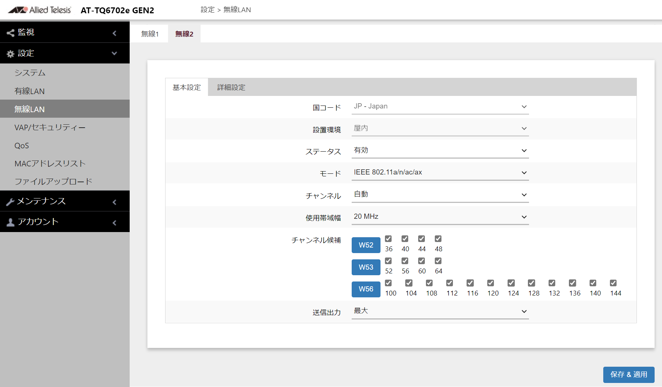Viewport: 662px width, 387px height.
Task: Uncheck channel 116 checkbox
Action: pos(470,283)
